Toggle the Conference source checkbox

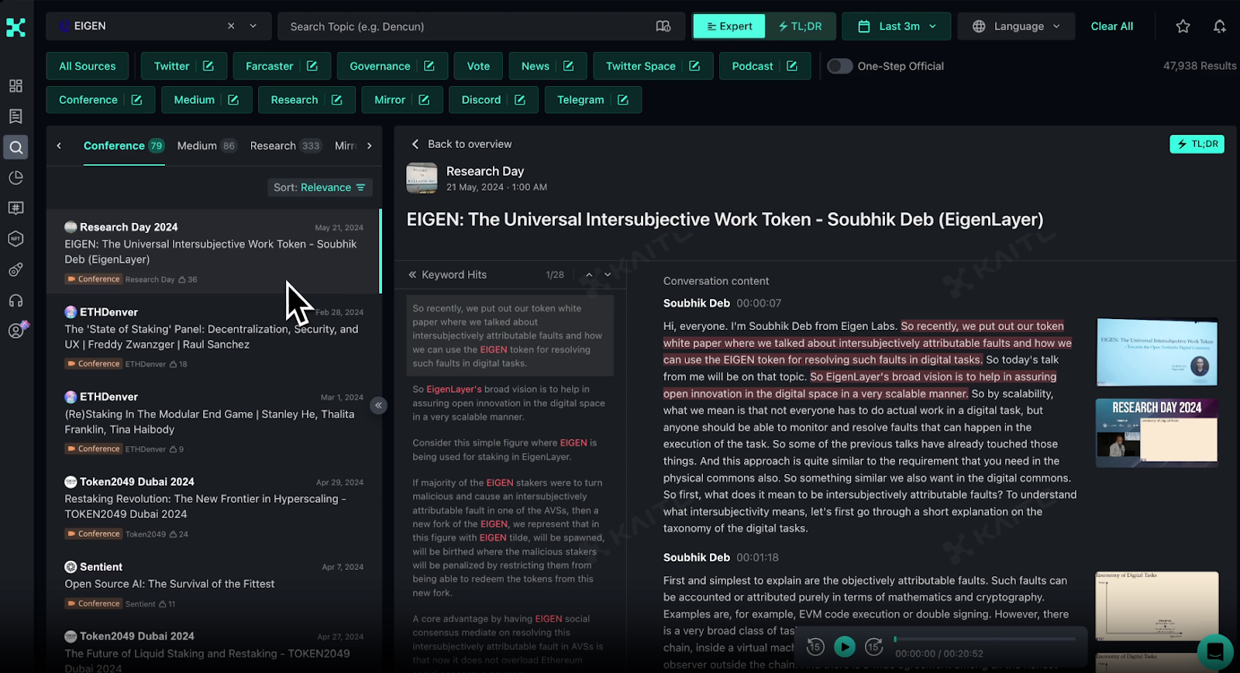pyautogui.click(x=136, y=100)
